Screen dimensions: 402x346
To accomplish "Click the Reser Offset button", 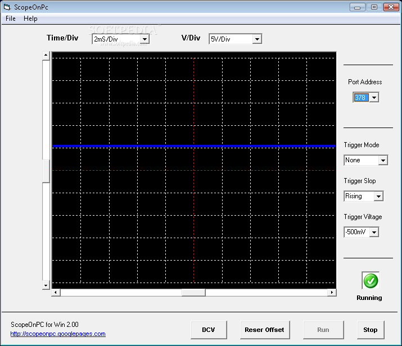I will tap(265, 330).
